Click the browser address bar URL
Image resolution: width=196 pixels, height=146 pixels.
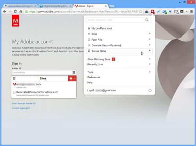83,11
